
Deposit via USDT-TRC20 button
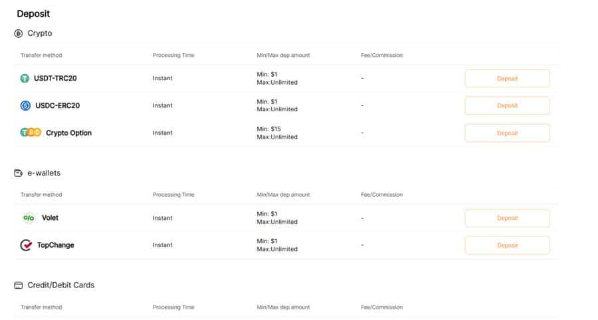[x=507, y=78]
